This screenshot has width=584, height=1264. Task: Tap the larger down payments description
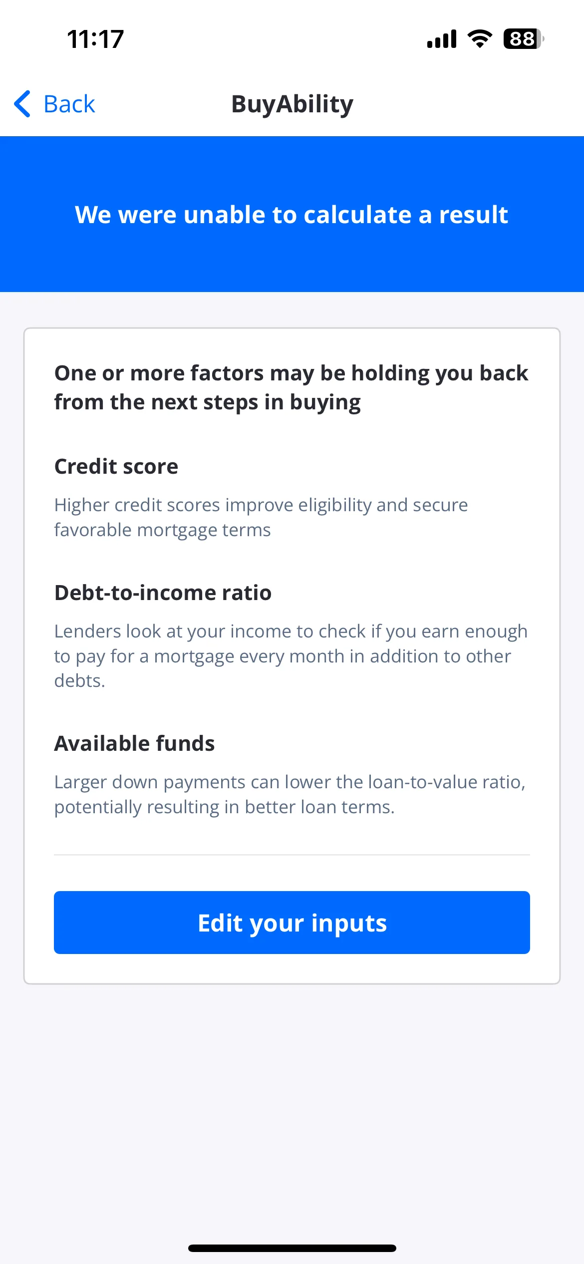click(290, 794)
